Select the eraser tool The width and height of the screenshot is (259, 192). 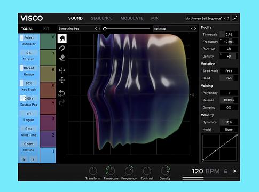[62, 58]
